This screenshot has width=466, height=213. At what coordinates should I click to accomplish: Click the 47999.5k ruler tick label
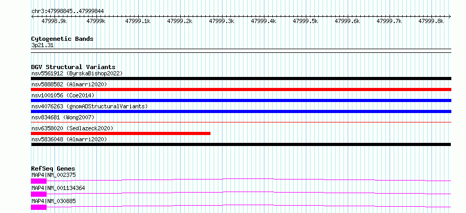pyautogui.click(x=305, y=21)
